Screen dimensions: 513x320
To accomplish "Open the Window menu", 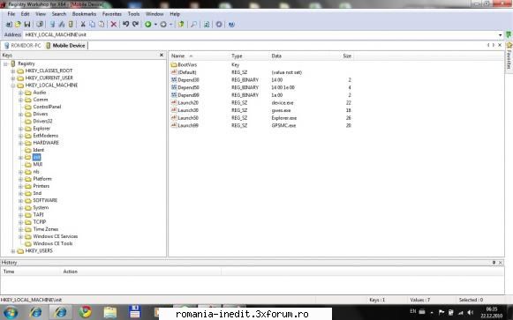I will click(155, 14).
